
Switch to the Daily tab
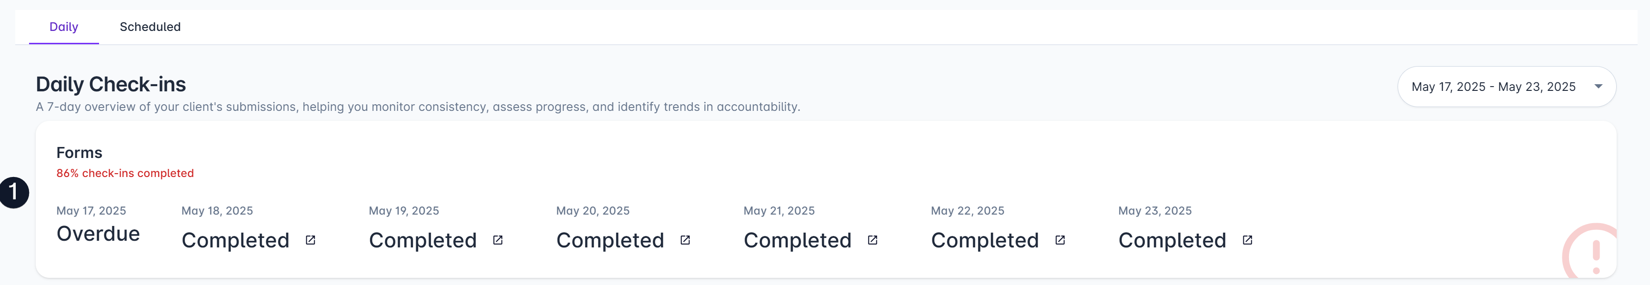coord(63,27)
